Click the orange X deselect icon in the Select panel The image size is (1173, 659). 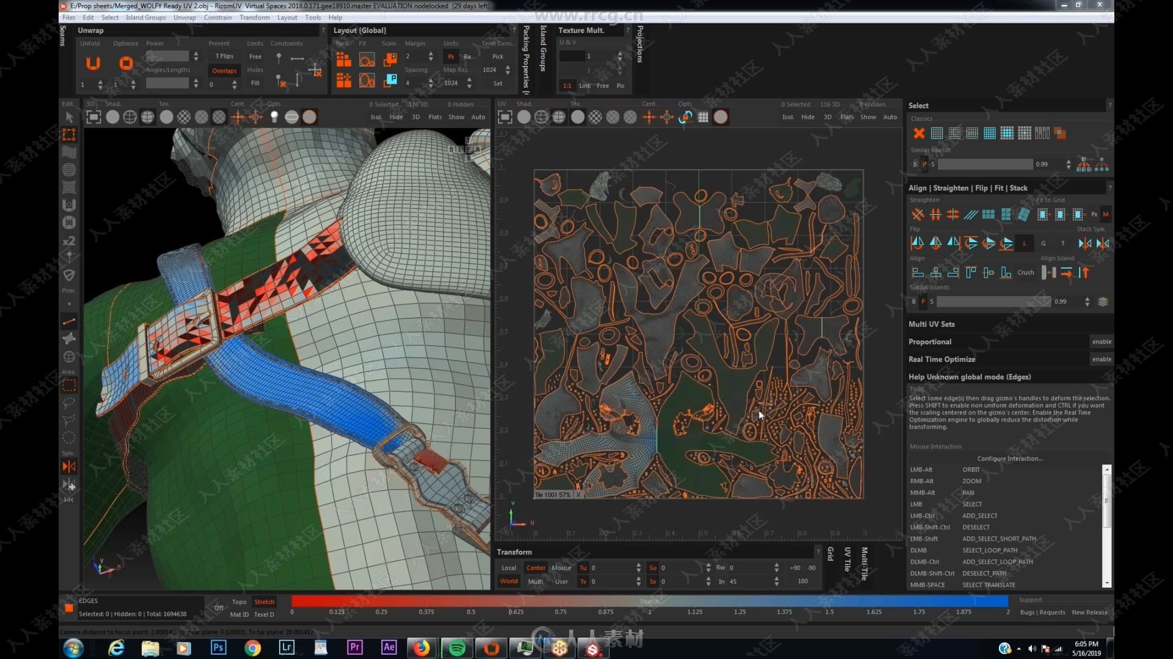(x=919, y=133)
